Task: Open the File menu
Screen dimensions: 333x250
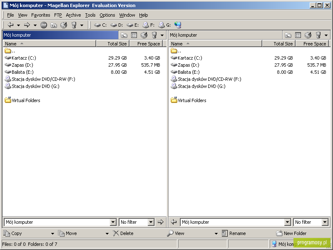Action: (x=10, y=15)
